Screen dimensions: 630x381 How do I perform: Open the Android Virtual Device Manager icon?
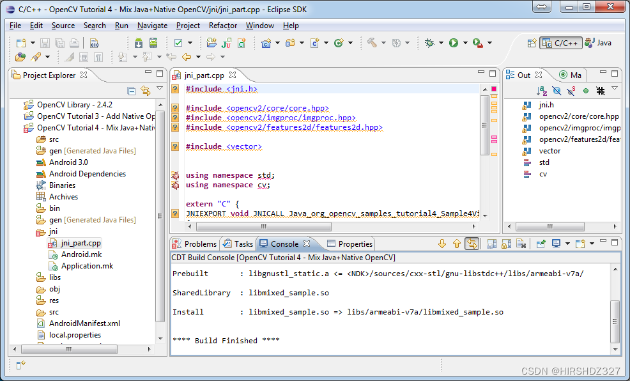point(153,43)
